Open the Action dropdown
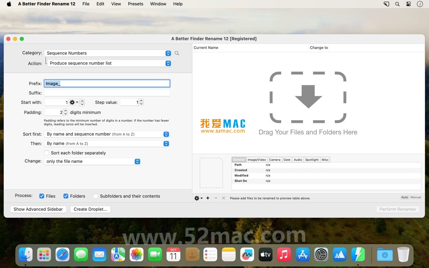This screenshot has width=429, height=268. (x=109, y=63)
